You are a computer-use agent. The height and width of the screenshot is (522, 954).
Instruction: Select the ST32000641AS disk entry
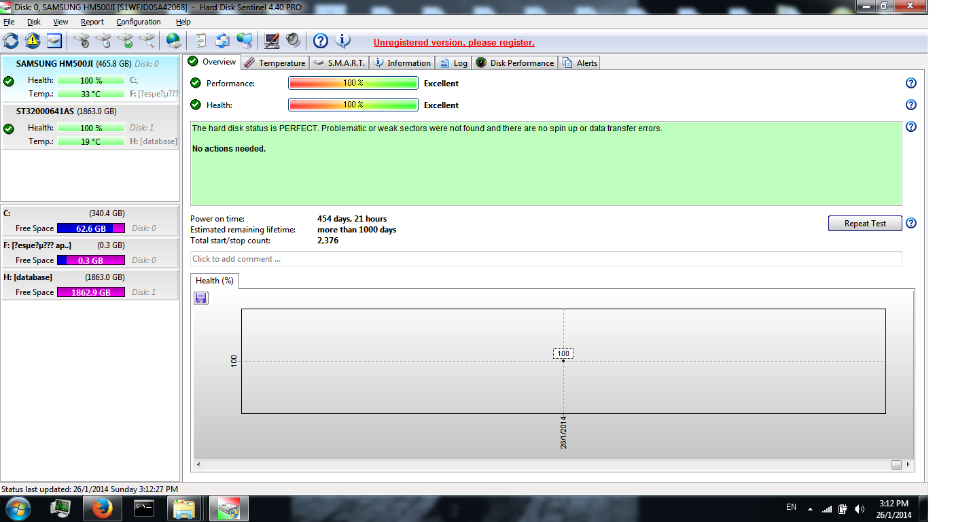(x=90, y=126)
